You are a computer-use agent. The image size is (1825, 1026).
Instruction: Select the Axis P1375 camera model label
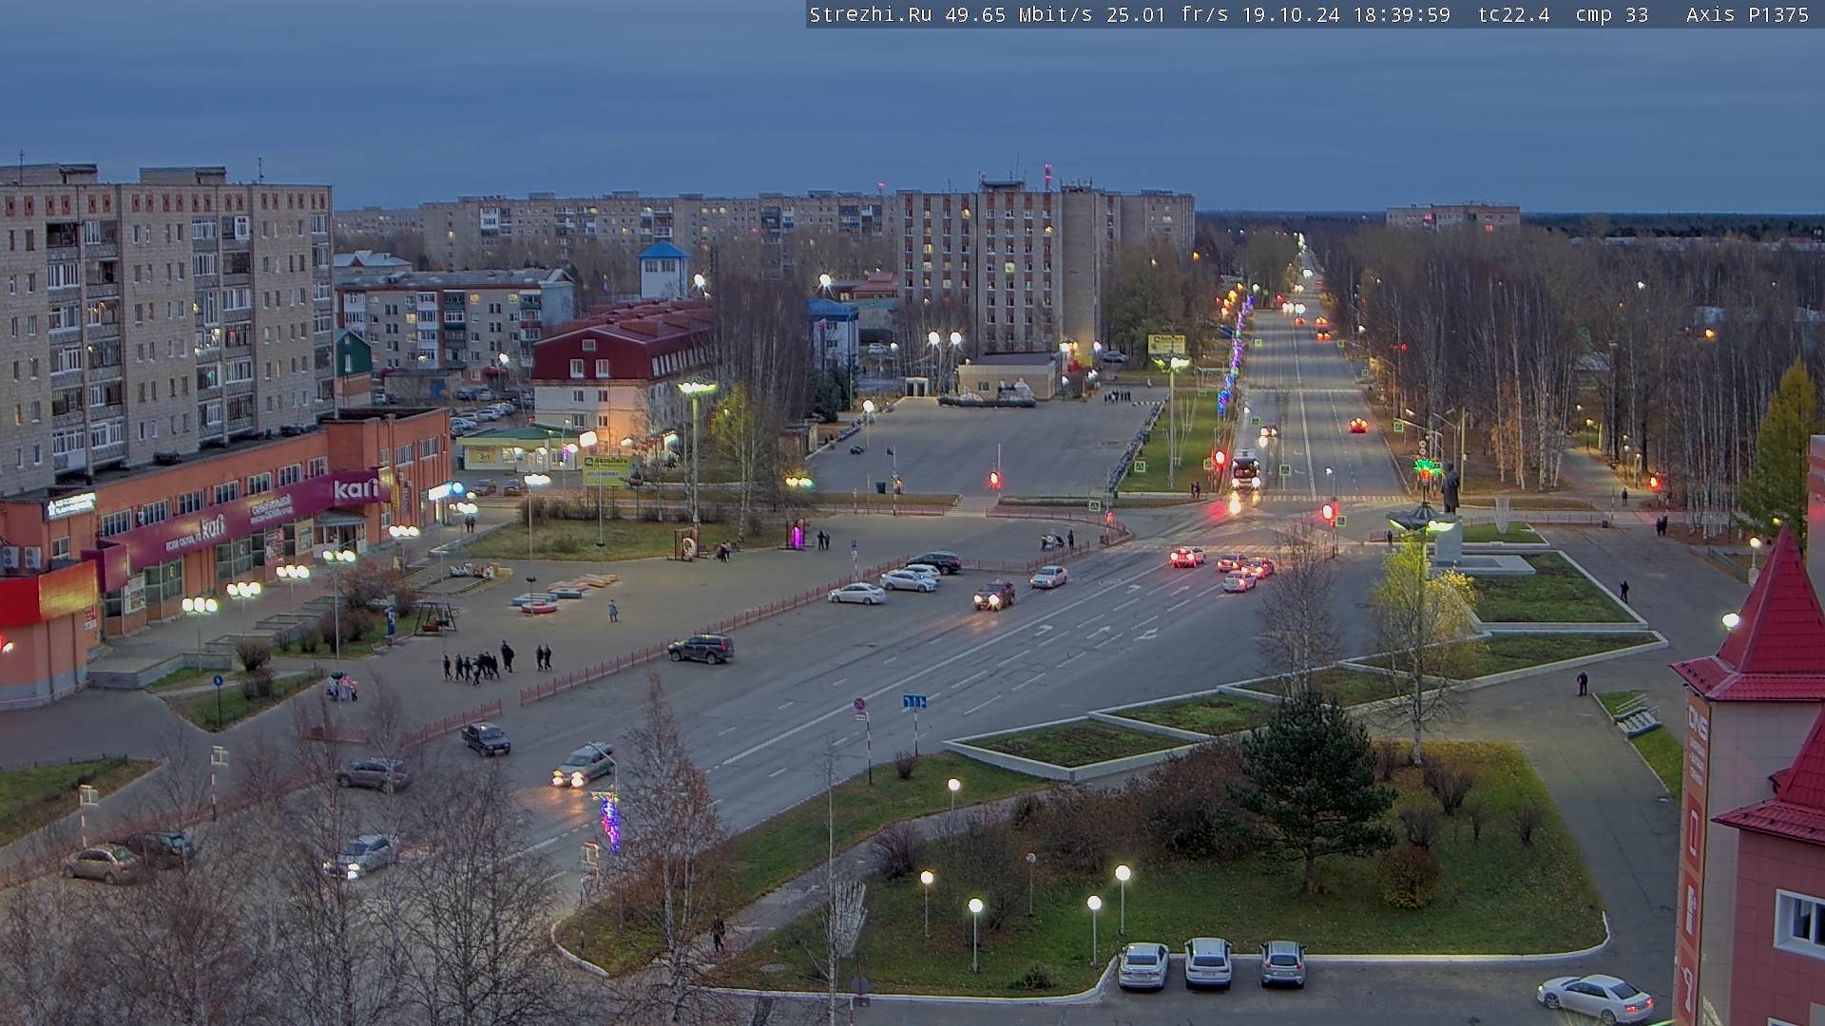point(1747,15)
